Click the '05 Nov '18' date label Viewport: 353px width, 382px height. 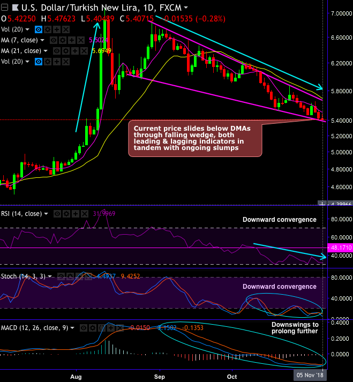(310, 375)
